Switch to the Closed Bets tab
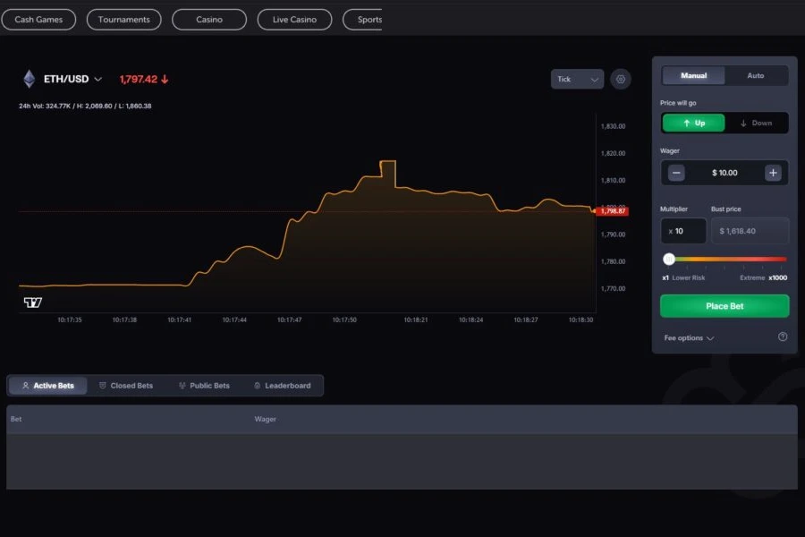805x537 pixels. tap(128, 385)
